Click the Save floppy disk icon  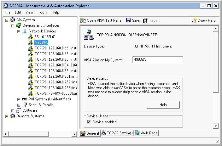click(x=128, y=20)
